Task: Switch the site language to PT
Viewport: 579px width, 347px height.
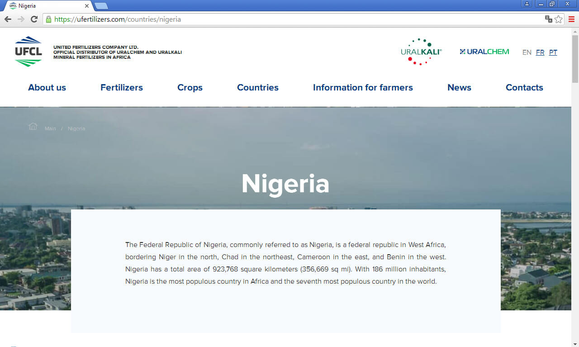Action: point(553,52)
